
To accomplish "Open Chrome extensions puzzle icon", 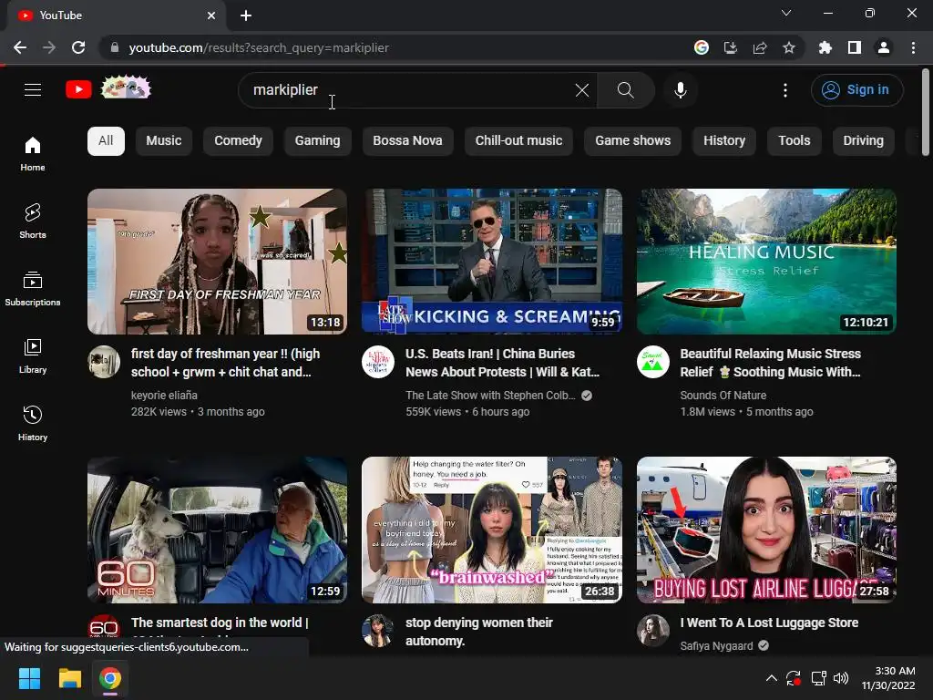I will pos(825,47).
